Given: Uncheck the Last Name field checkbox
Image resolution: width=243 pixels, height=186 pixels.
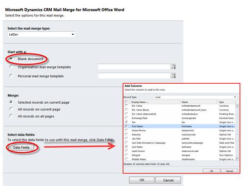Looking at the screenshot, I should click(127, 147).
